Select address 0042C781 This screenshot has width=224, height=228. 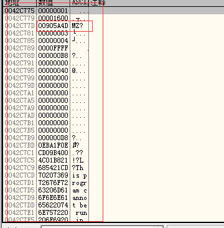[x=21, y=33]
